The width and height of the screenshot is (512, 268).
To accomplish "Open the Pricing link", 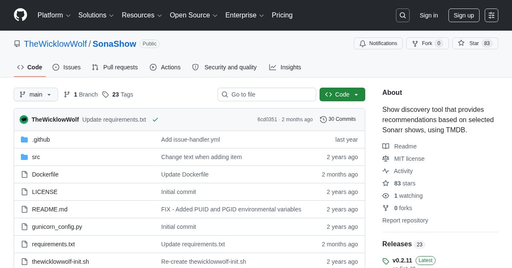I will pos(282,15).
